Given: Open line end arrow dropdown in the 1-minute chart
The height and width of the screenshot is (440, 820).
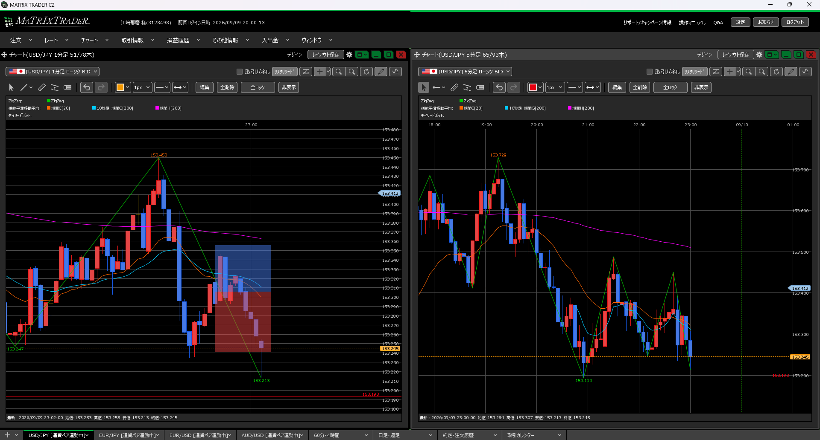Looking at the screenshot, I should pos(180,87).
